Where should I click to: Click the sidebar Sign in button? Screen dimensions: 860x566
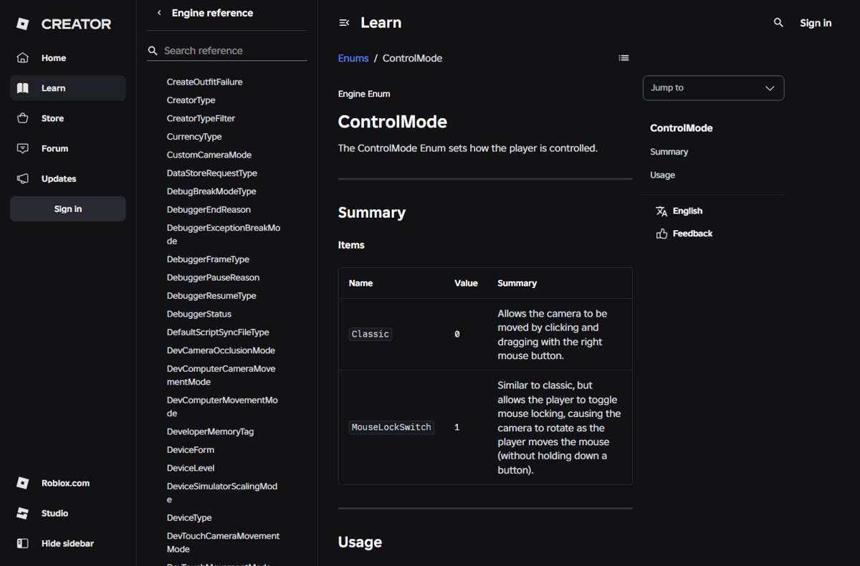point(68,208)
